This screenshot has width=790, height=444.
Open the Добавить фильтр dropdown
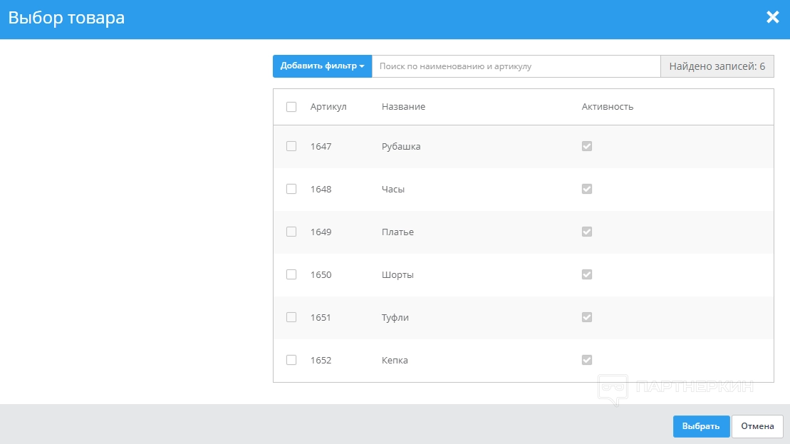[322, 66]
